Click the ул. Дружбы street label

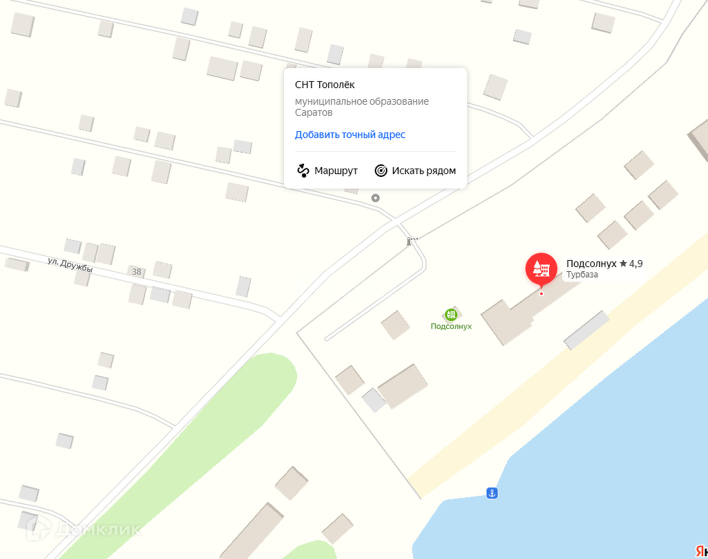70,265
